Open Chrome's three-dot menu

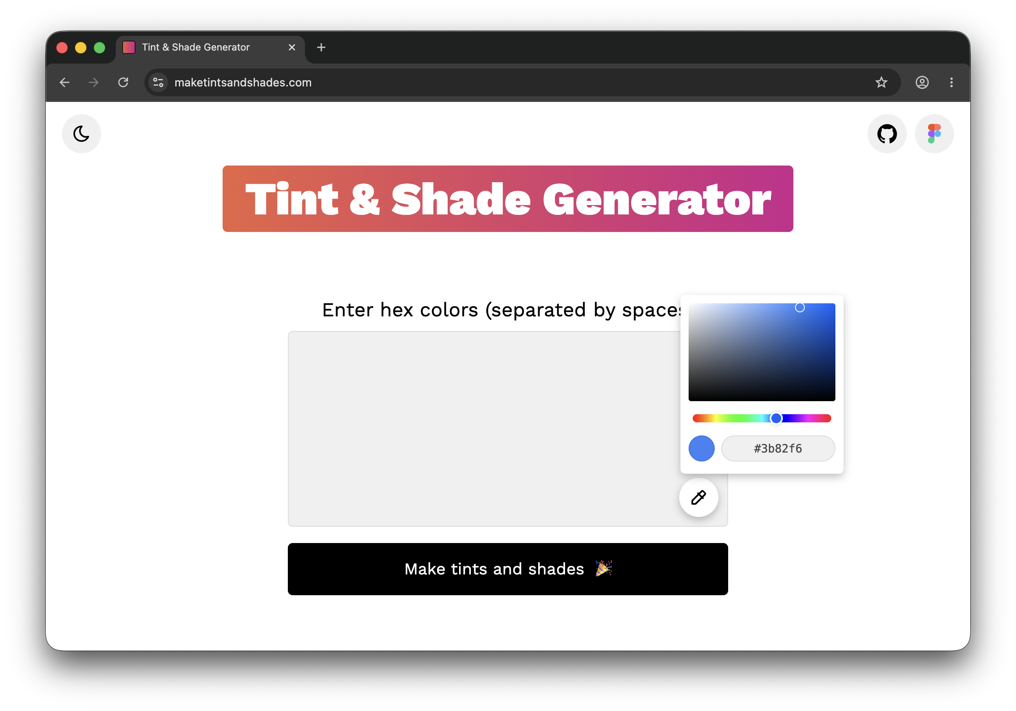click(952, 82)
